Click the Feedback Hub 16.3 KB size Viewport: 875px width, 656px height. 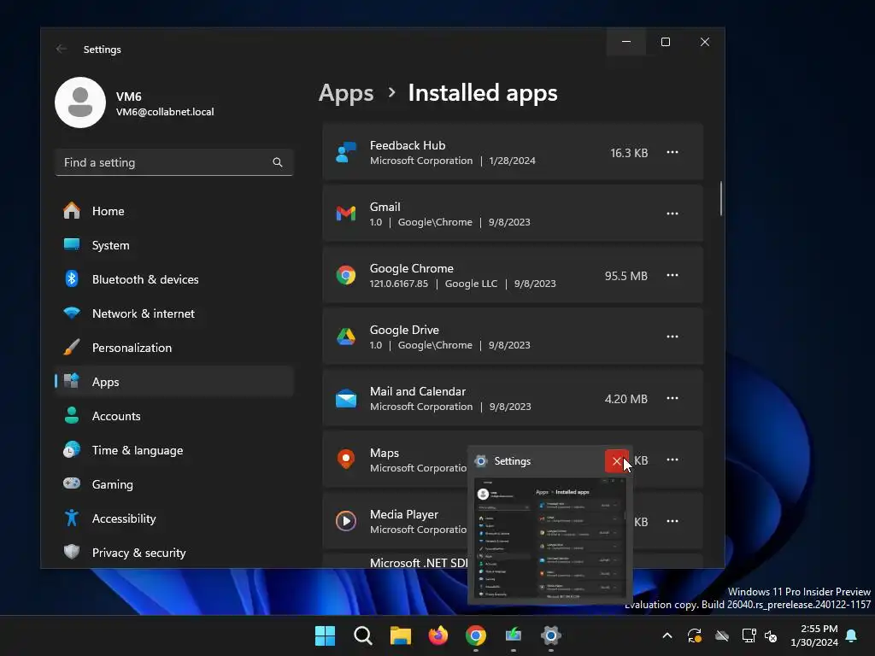tap(629, 153)
